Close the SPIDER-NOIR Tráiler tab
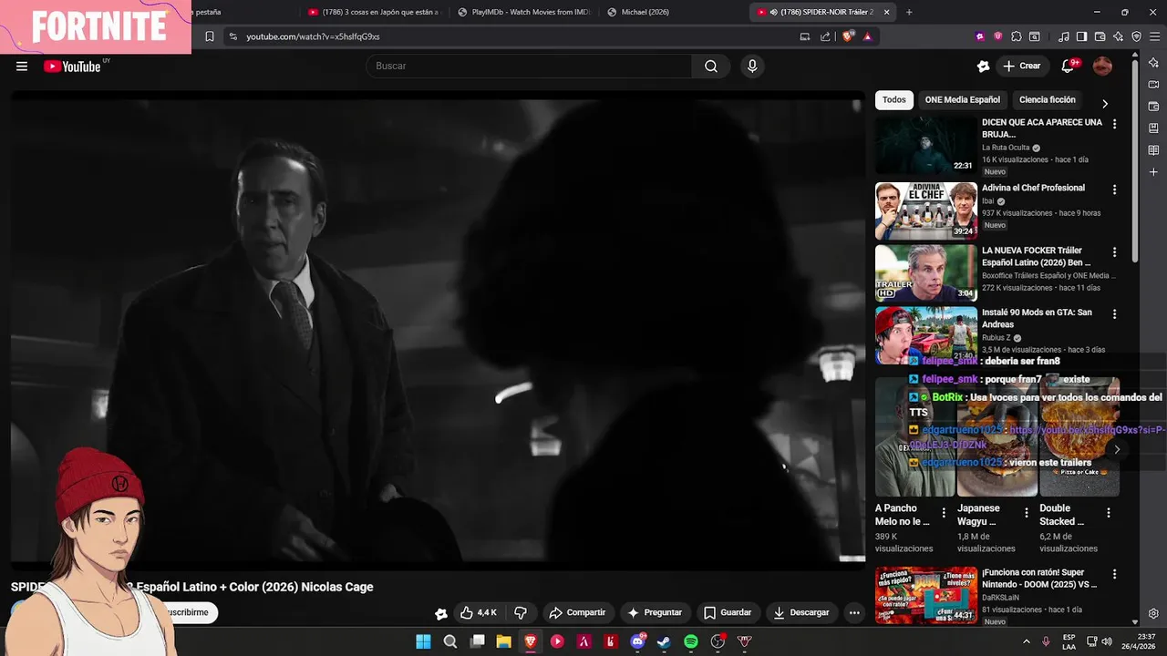This screenshot has width=1167, height=656. (x=886, y=12)
